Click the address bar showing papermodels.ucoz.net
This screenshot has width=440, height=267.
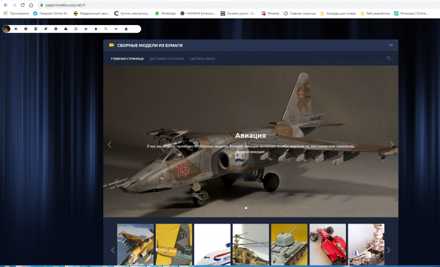238,5
